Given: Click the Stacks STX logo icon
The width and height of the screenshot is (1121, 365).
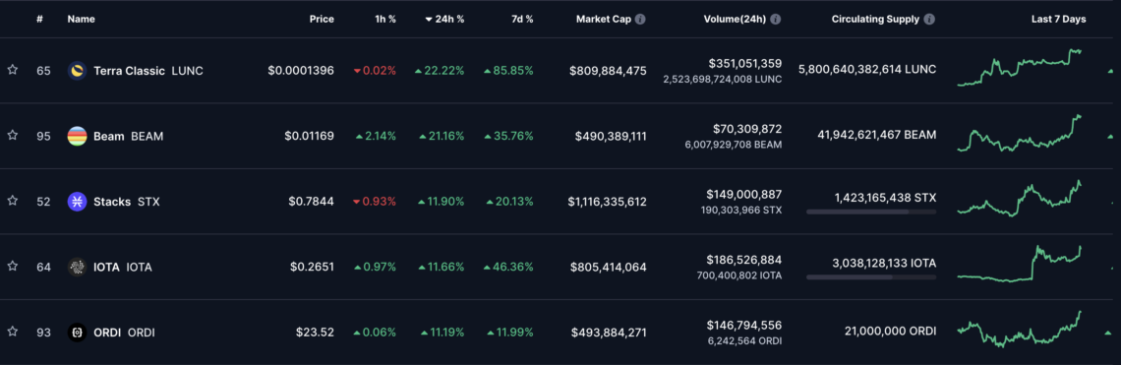Looking at the screenshot, I should click(x=78, y=202).
